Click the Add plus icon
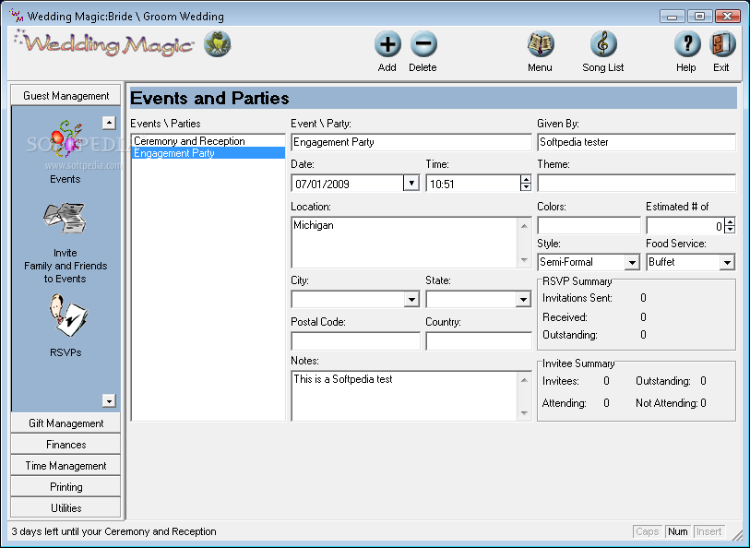The image size is (750, 548). pyautogui.click(x=387, y=44)
